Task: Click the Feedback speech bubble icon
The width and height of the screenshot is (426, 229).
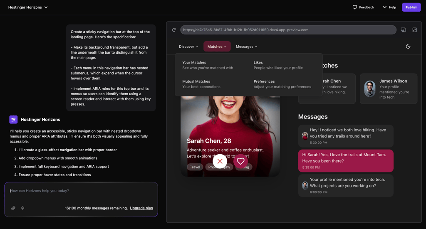Action: click(x=354, y=7)
